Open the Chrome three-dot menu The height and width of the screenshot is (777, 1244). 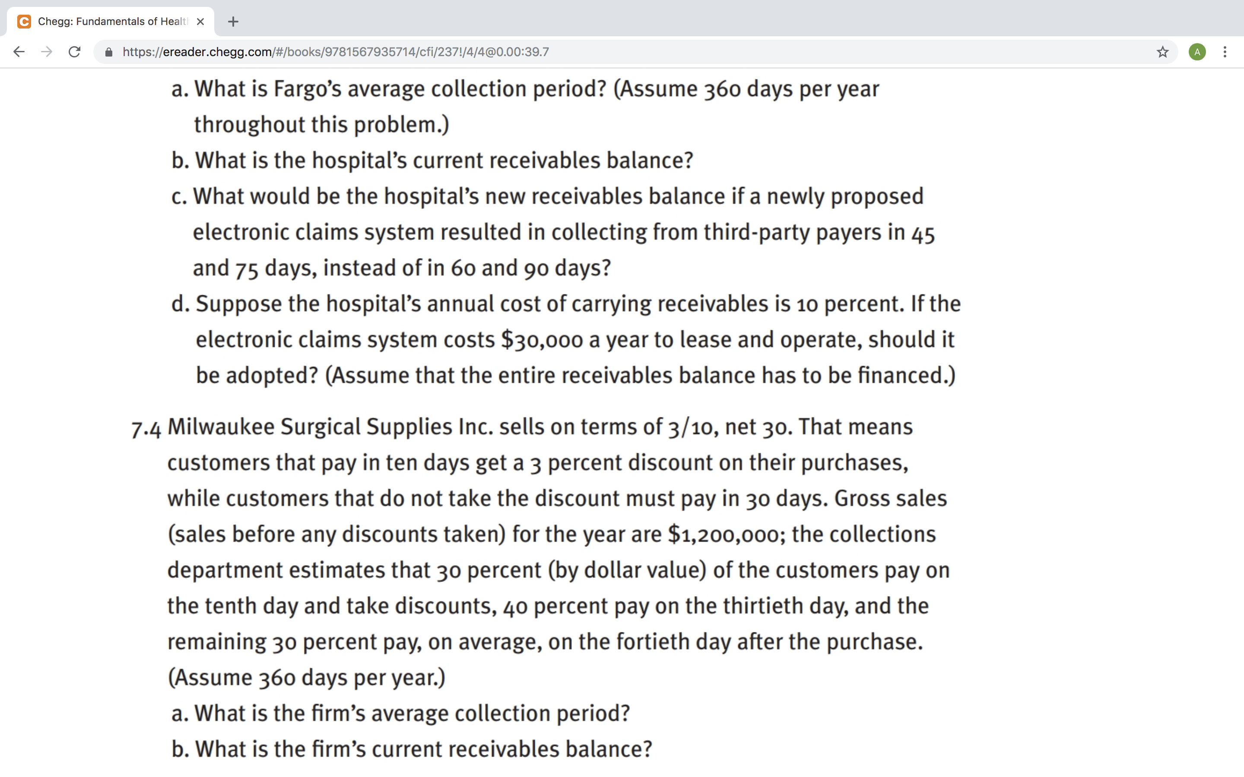point(1225,52)
